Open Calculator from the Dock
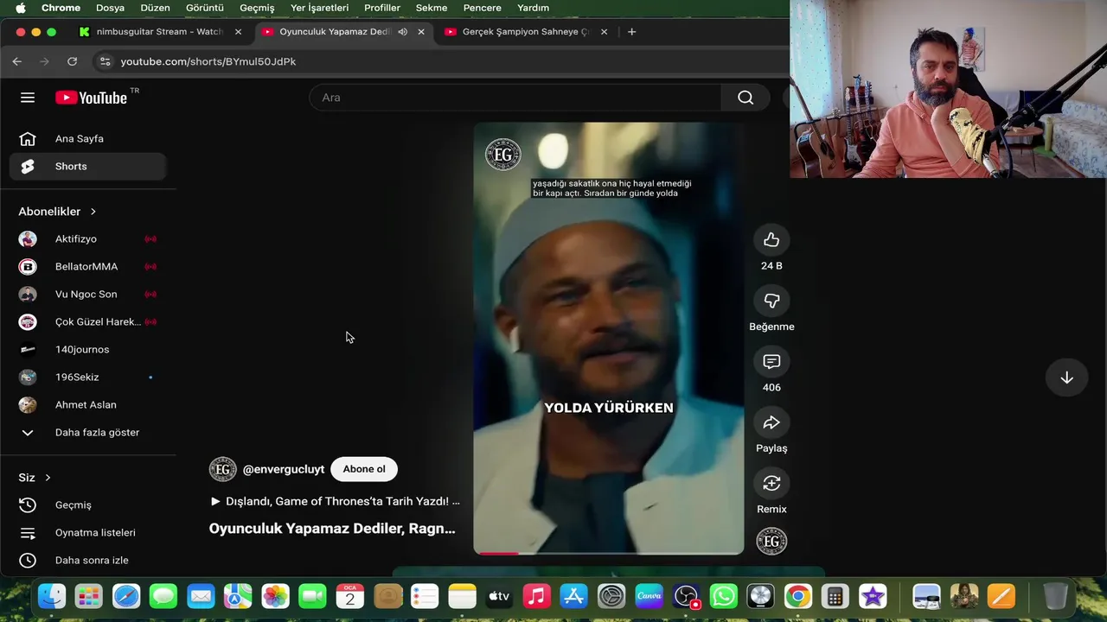The width and height of the screenshot is (1107, 622). (x=835, y=596)
